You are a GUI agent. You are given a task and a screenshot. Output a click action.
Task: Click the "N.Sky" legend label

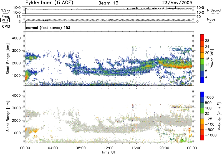[5, 11]
